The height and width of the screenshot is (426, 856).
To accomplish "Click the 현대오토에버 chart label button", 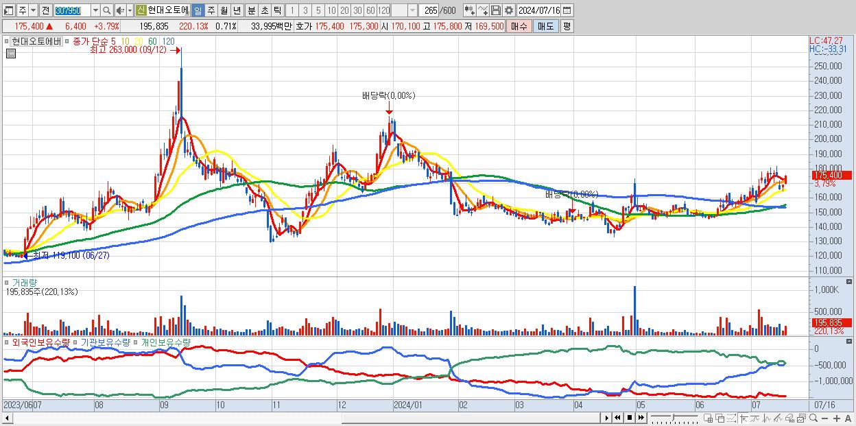I will coord(36,41).
